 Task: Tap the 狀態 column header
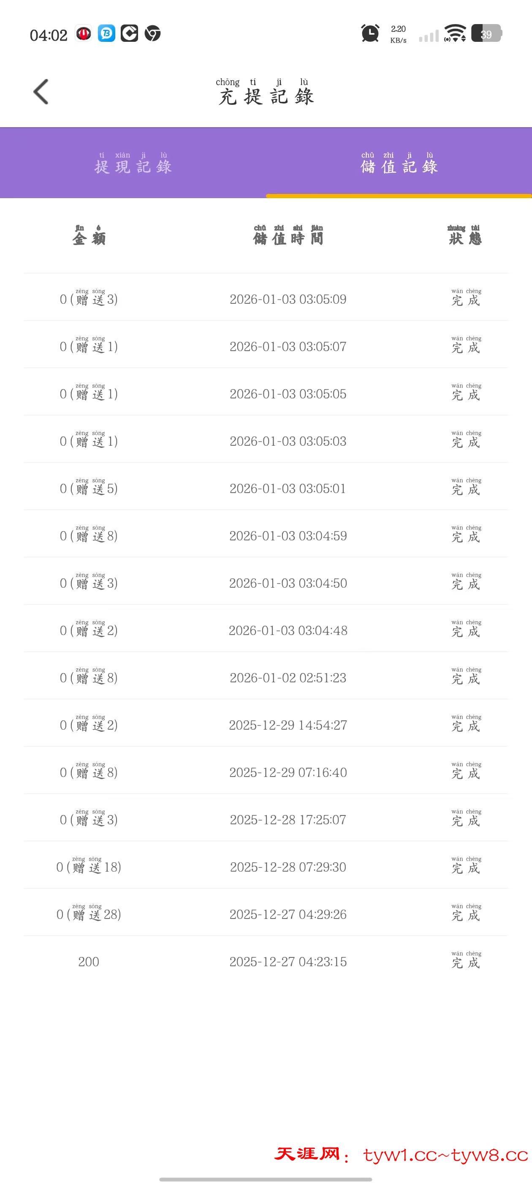[465, 236]
